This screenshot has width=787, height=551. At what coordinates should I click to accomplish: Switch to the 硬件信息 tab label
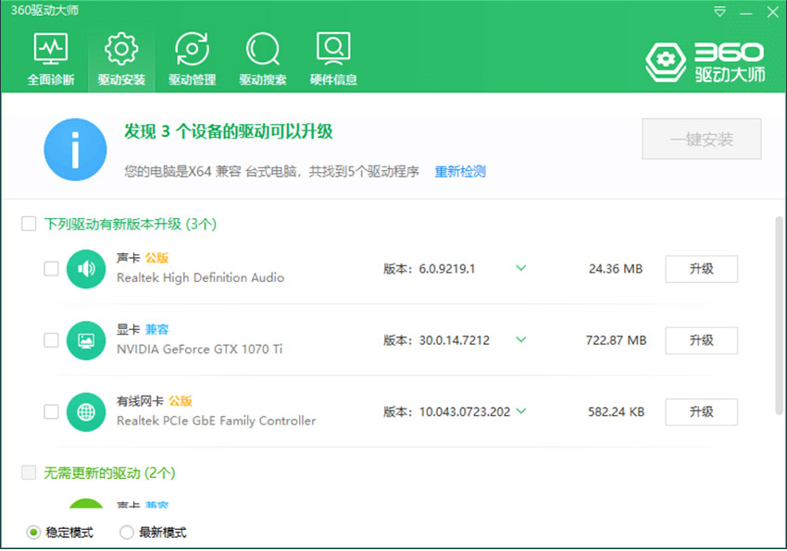point(333,80)
